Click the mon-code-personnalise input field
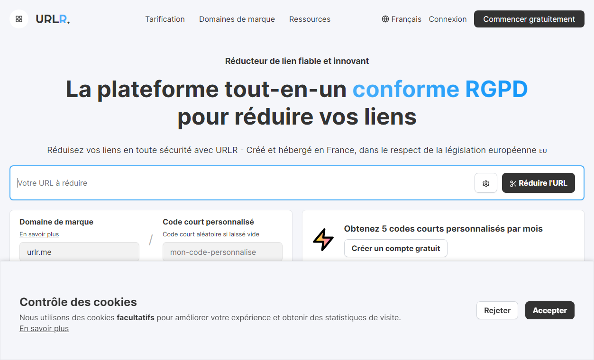 click(x=222, y=252)
